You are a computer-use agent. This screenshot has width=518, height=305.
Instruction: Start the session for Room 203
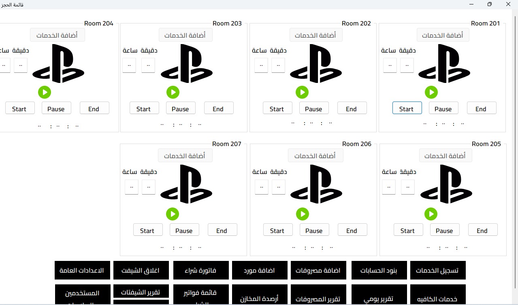(x=144, y=108)
